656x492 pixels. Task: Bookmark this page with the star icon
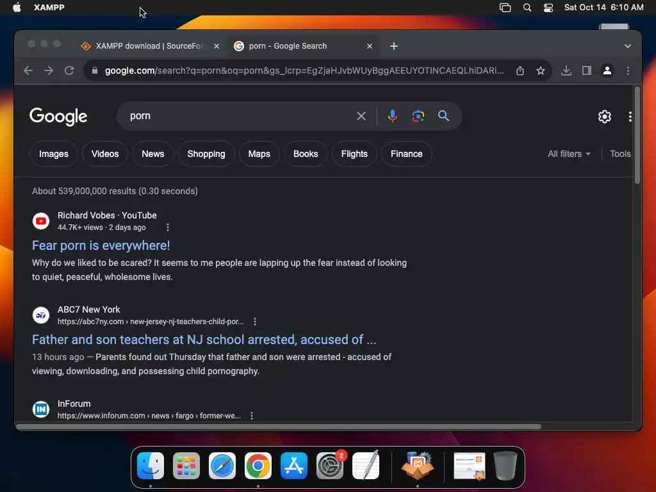click(x=541, y=70)
